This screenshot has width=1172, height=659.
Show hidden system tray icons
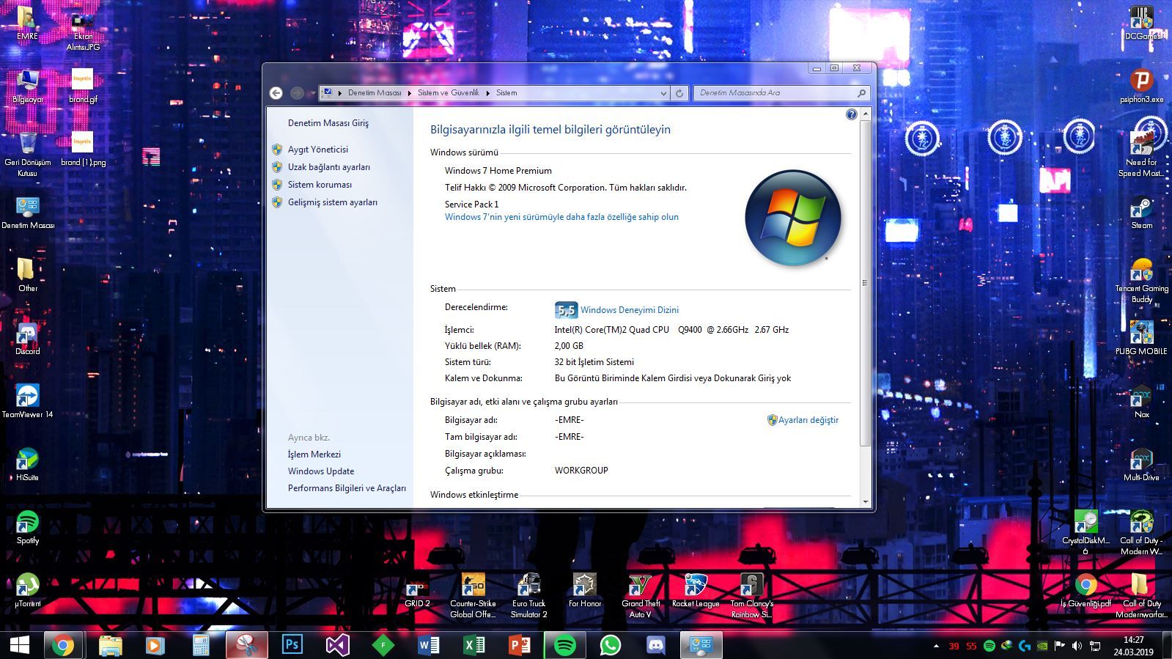click(x=936, y=646)
